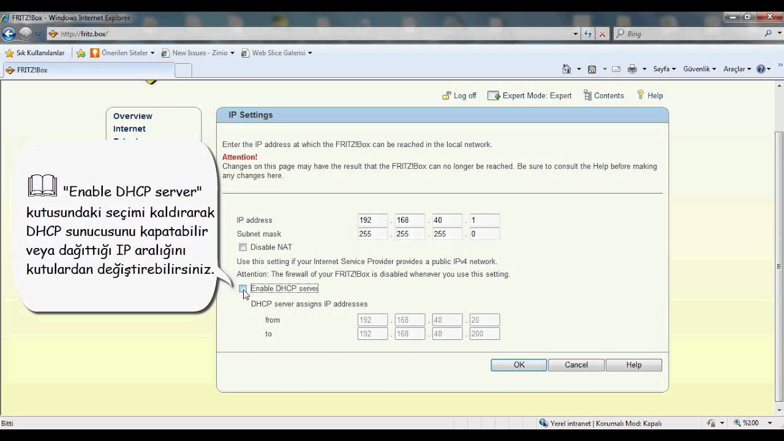Click the browser Forward arrow button
This screenshot has height=441, width=784.
[x=25, y=34]
